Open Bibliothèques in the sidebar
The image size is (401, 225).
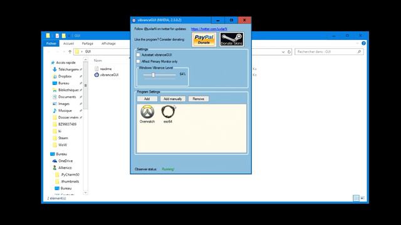click(66, 90)
